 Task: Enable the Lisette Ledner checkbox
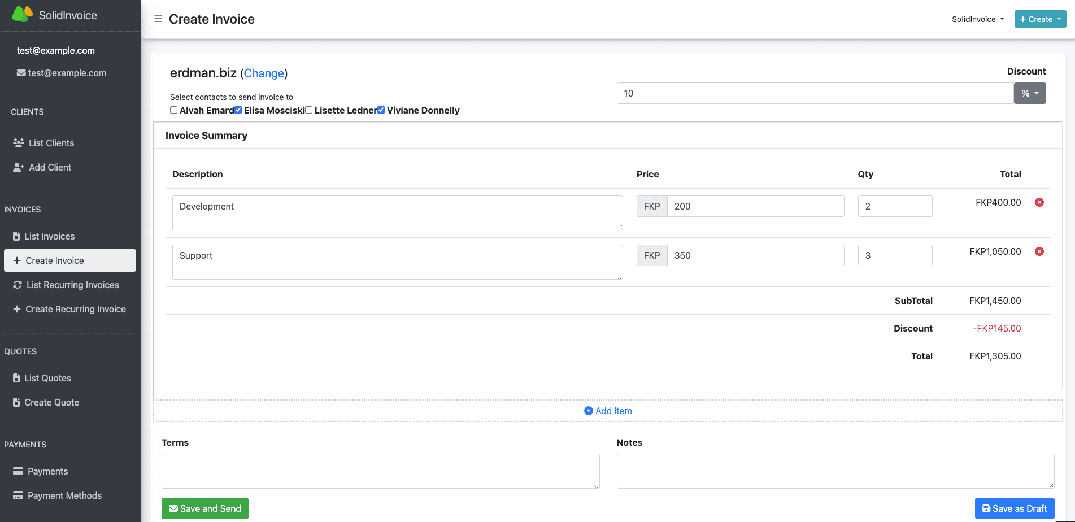pyautogui.click(x=309, y=110)
